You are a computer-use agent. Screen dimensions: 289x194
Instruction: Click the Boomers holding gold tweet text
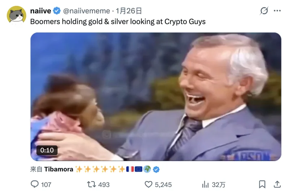118,22
